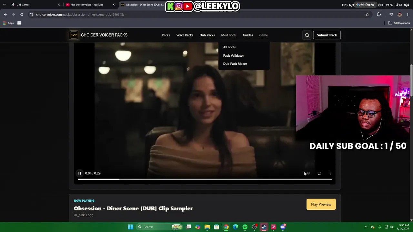Click the CVP logo icon
The height and width of the screenshot is (232, 413).
74,35
